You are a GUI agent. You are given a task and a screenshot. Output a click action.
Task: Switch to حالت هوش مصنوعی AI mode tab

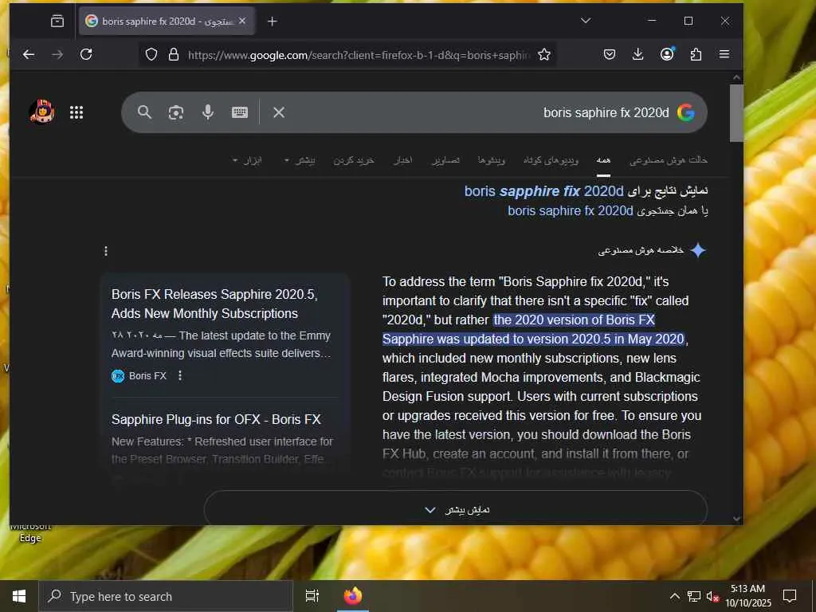click(669, 160)
